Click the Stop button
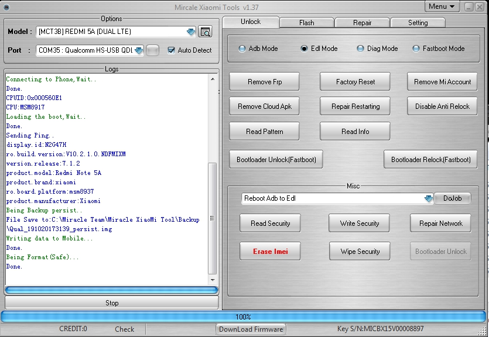This screenshot has width=489, height=337. (112, 302)
